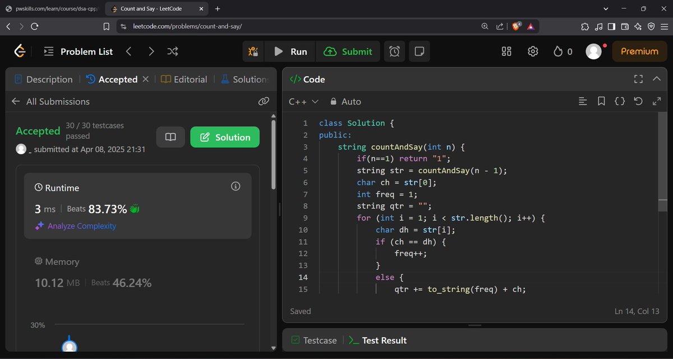This screenshot has height=359, width=673.
Task: Open LeetCode settings gear
Action: click(533, 52)
